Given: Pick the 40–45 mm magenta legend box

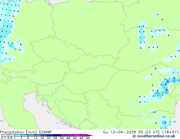Looking at the screenshot, I should [x=77, y=135].
